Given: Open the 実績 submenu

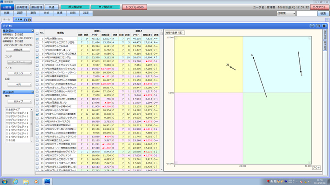Looking at the screenshot, I should [x=60, y=13].
